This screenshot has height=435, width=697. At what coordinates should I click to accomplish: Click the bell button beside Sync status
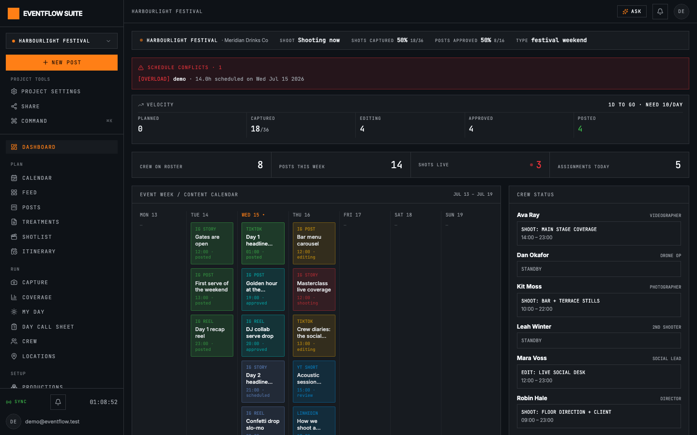58,402
